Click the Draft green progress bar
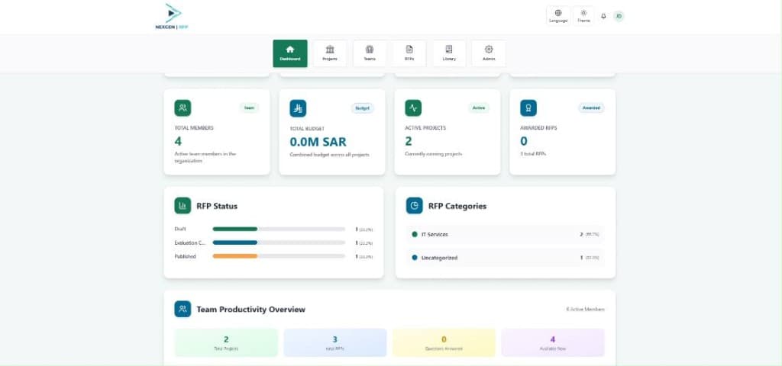This screenshot has width=782, height=366. tap(235, 229)
